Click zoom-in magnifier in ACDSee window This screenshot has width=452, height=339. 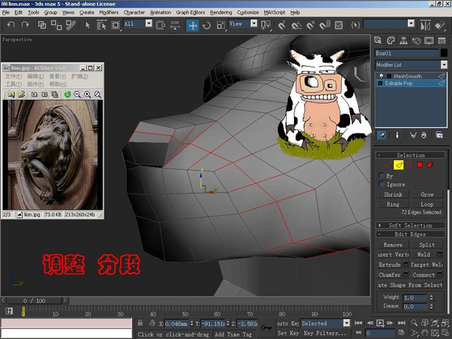coord(87,94)
